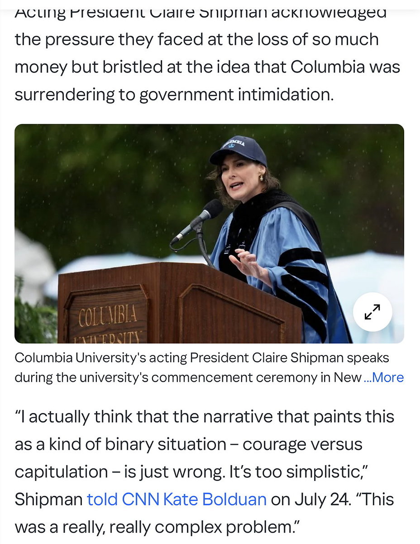Image resolution: width=420 pixels, height=544 pixels.
Task: Click the date "July 24" in article
Action: pyautogui.click(x=323, y=499)
